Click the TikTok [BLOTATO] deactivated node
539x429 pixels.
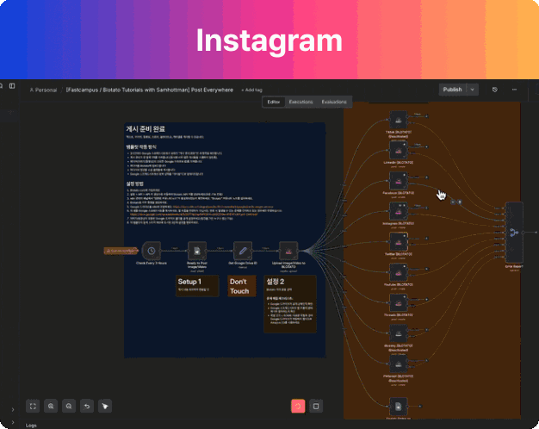[399, 120]
